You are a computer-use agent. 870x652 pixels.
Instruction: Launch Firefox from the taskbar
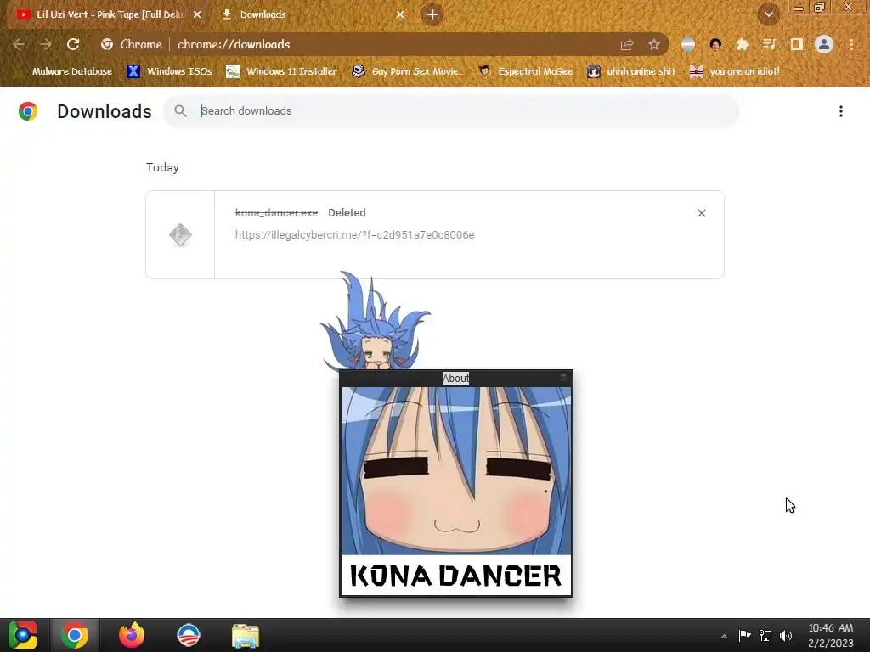coord(132,635)
